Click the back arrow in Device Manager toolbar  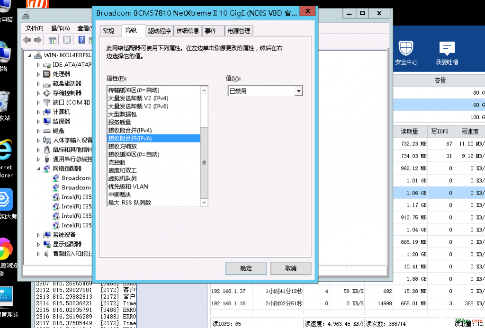pyautogui.click(x=27, y=40)
